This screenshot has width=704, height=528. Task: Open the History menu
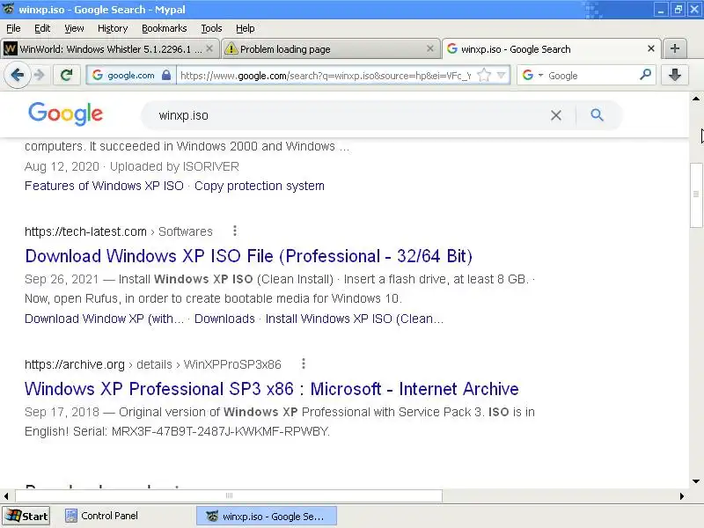click(113, 28)
